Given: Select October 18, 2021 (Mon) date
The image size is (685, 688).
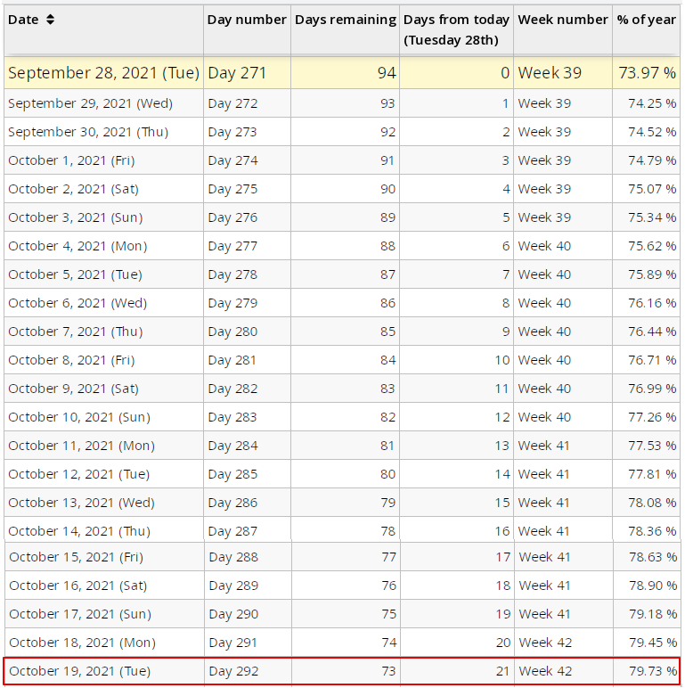Looking at the screenshot, I should tap(83, 643).
